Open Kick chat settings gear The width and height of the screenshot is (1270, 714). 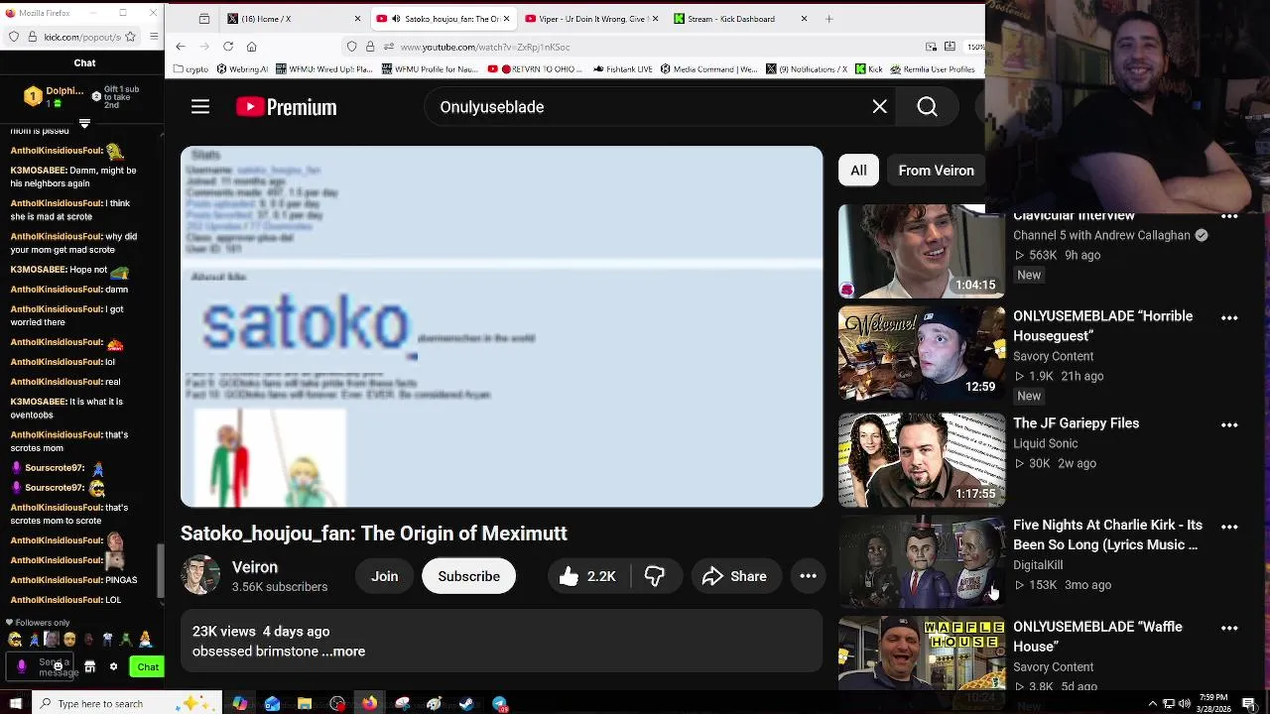pyautogui.click(x=113, y=667)
